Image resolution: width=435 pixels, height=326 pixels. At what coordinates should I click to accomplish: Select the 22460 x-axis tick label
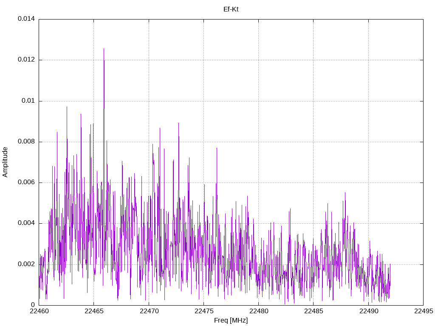tap(39, 311)
